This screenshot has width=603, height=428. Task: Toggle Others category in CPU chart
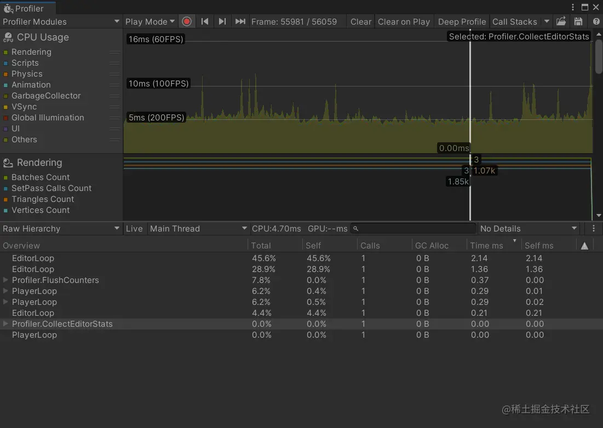(6, 140)
